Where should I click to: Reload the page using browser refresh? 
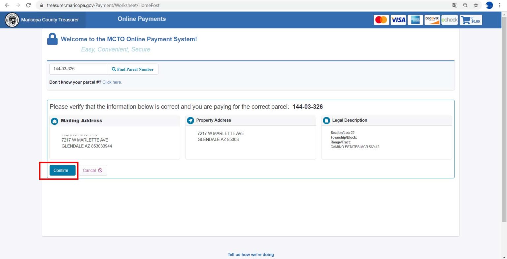(x=28, y=5)
